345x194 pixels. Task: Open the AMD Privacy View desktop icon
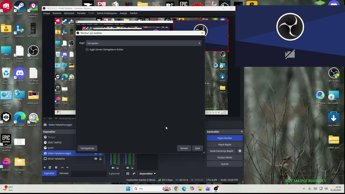(x=6, y=121)
